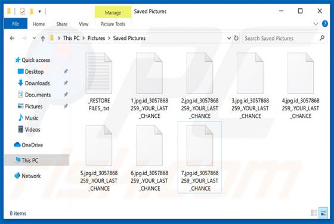Switch to details view layout

[x=314, y=213]
